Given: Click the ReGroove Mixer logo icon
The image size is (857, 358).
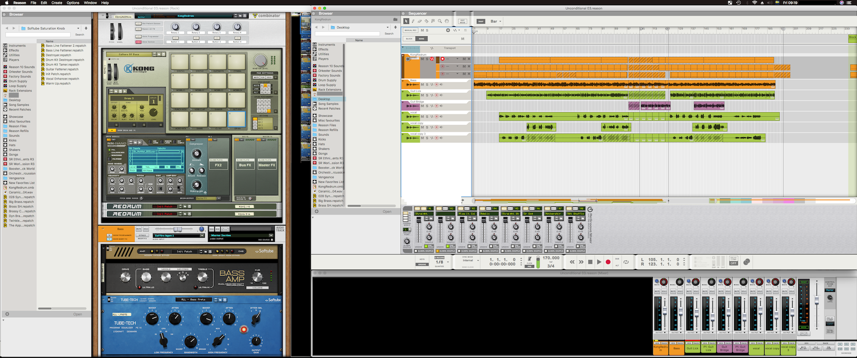Looking at the screenshot, I should point(590,210).
